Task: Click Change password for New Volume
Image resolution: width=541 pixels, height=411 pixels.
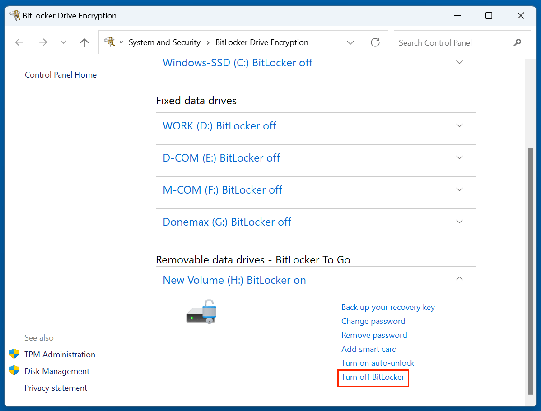Action: click(373, 321)
